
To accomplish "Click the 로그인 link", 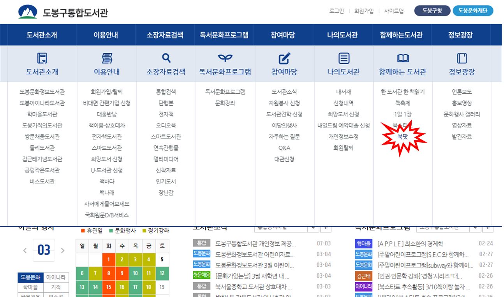I will 337,11.
